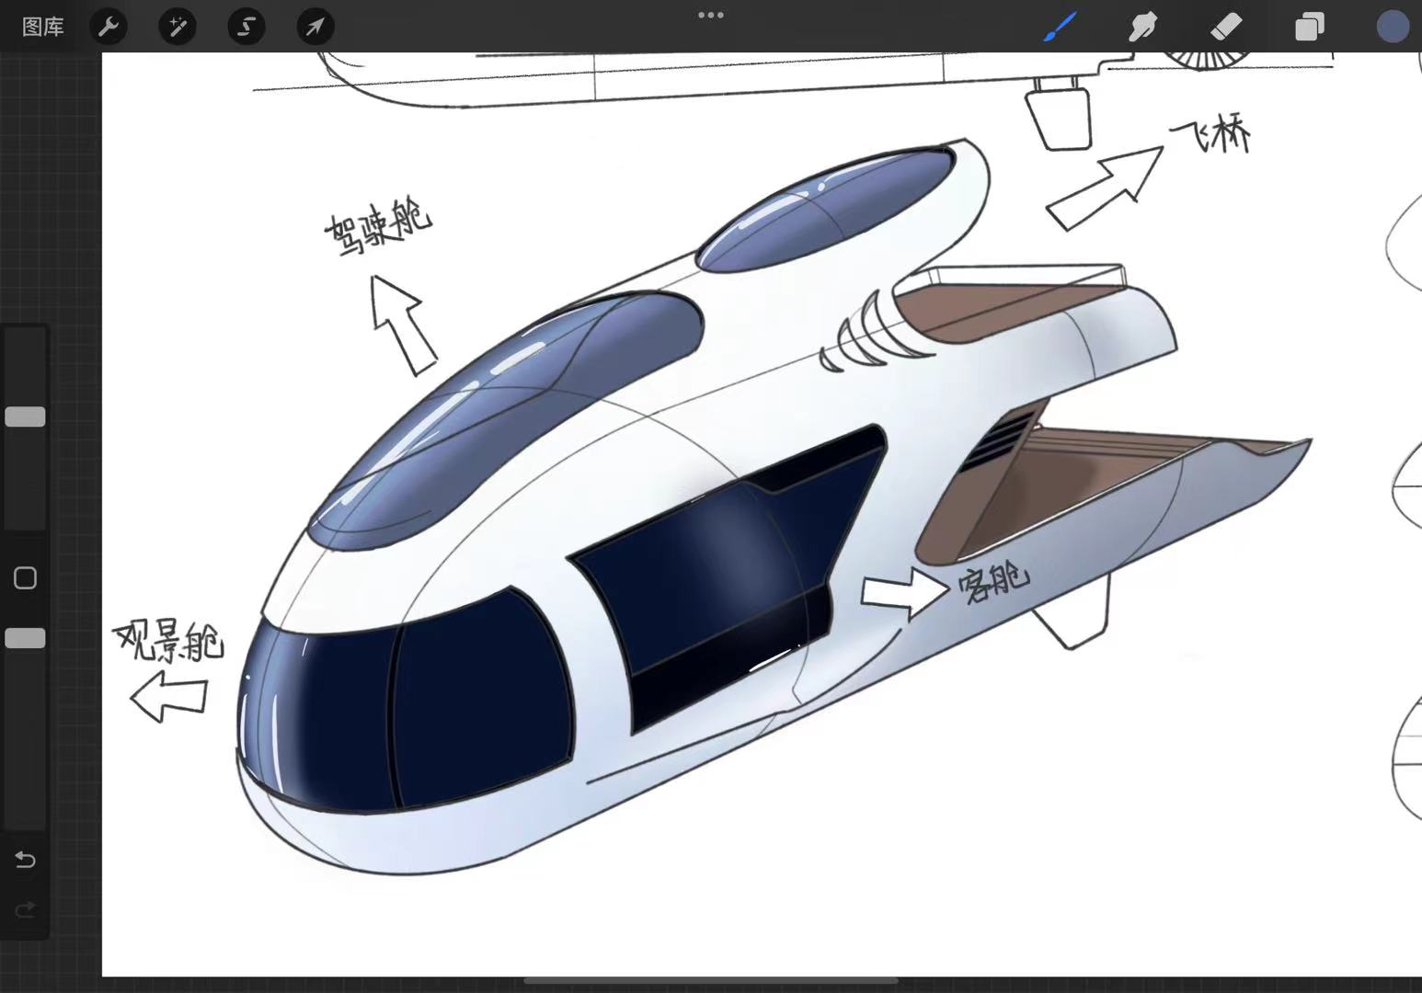Activate the Selection tool

click(x=246, y=27)
